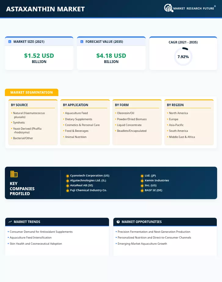The width and height of the screenshot is (222, 282).
Task: Click Cosmetics & Personal Care item
Action: pos(82,125)
